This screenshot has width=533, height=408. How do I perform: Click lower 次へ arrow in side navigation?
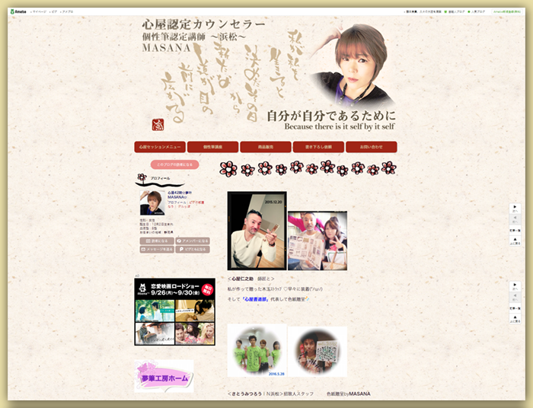pos(515,286)
